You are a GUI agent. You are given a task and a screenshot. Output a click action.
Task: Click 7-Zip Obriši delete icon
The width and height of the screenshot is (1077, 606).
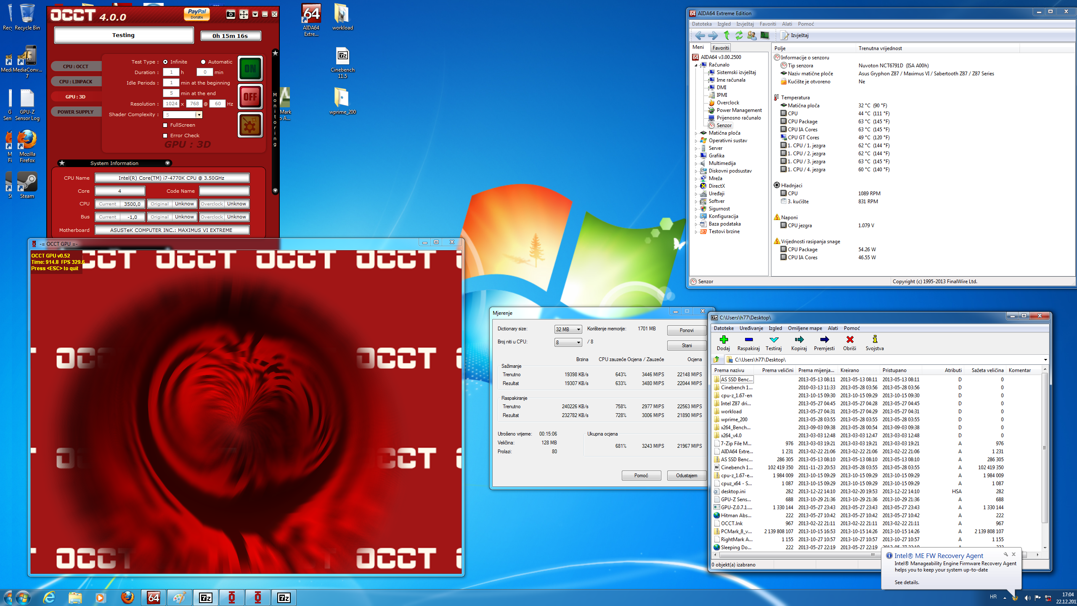click(x=849, y=343)
